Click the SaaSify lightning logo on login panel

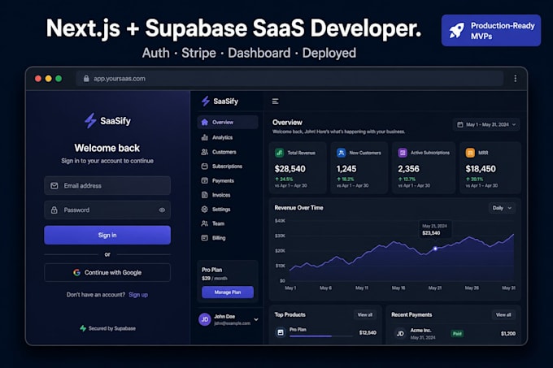(x=90, y=121)
